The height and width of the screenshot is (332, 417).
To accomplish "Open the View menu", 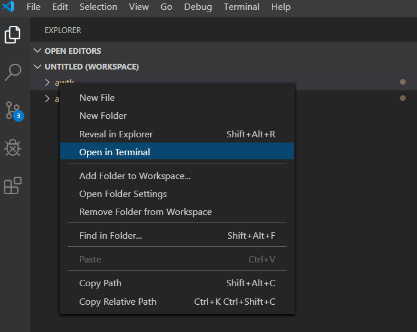I will click(x=139, y=6).
